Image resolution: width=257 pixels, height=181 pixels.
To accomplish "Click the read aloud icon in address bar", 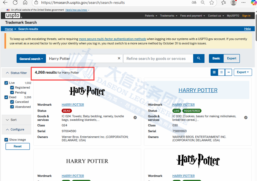I will [x=194, y=2].
